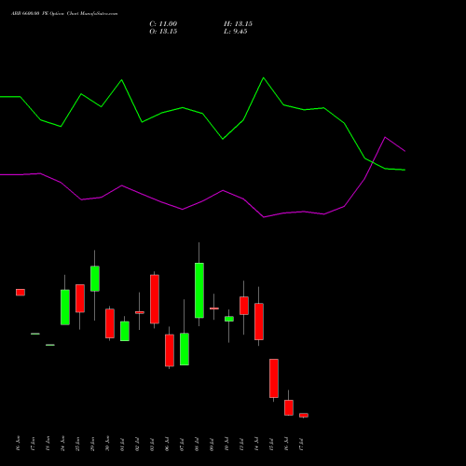Click the 10 Jul date axis label
Screen dimensions: 466x466
click(227, 444)
